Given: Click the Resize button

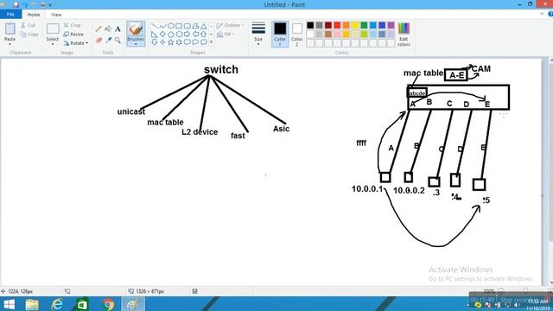Looking at the screenshot, I should (73, 35).
